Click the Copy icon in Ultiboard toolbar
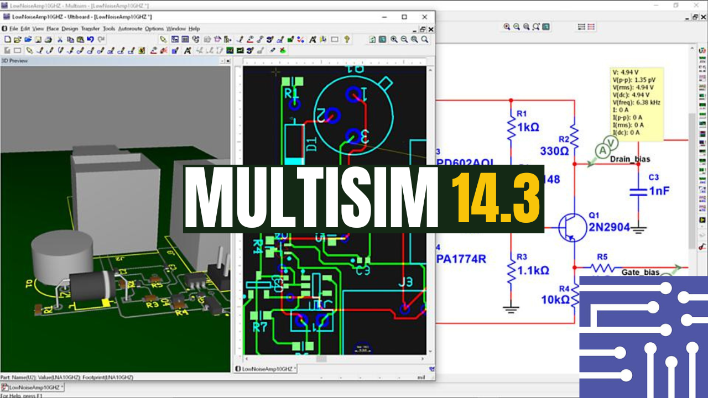This screenshot has width=708, height=398. pyautogui.click(x=70, y=40)
